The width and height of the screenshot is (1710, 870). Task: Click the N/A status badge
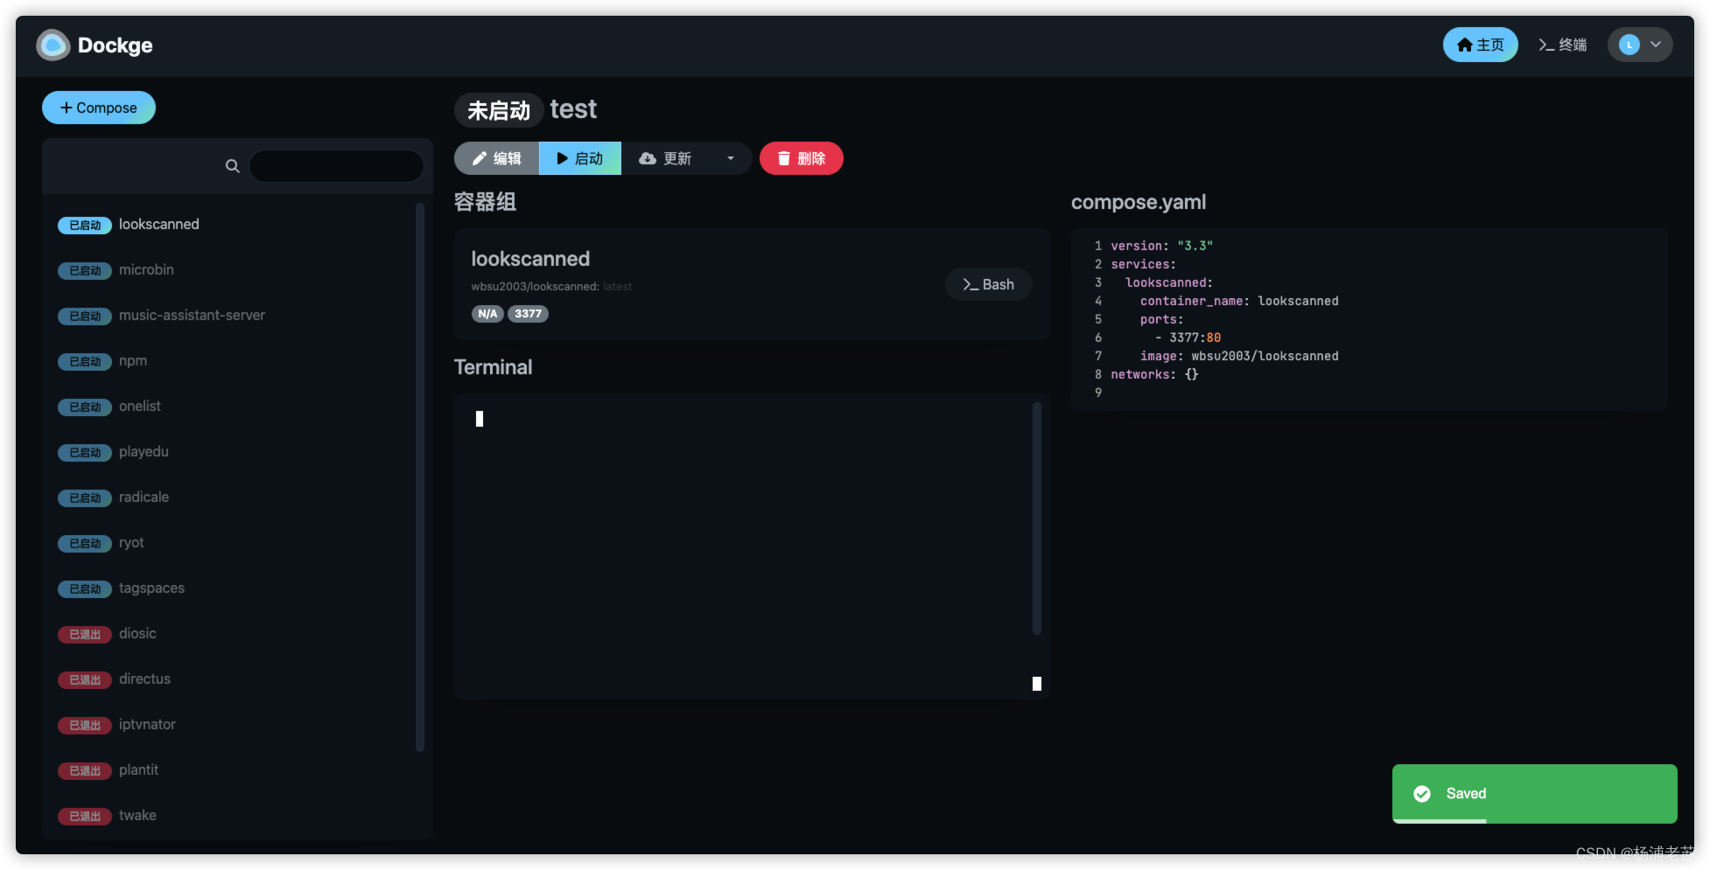487,314
